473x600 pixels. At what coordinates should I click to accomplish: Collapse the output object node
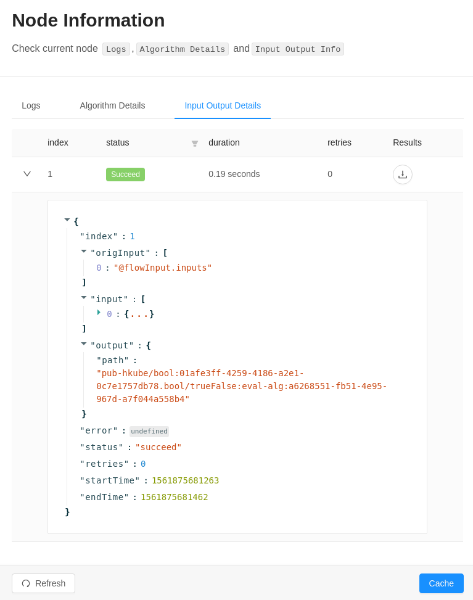click(83, 344)
